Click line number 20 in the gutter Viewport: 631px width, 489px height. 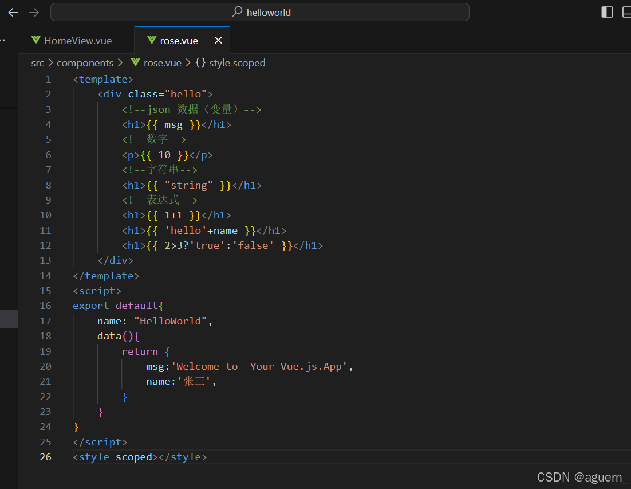click(x=45, y=366)
